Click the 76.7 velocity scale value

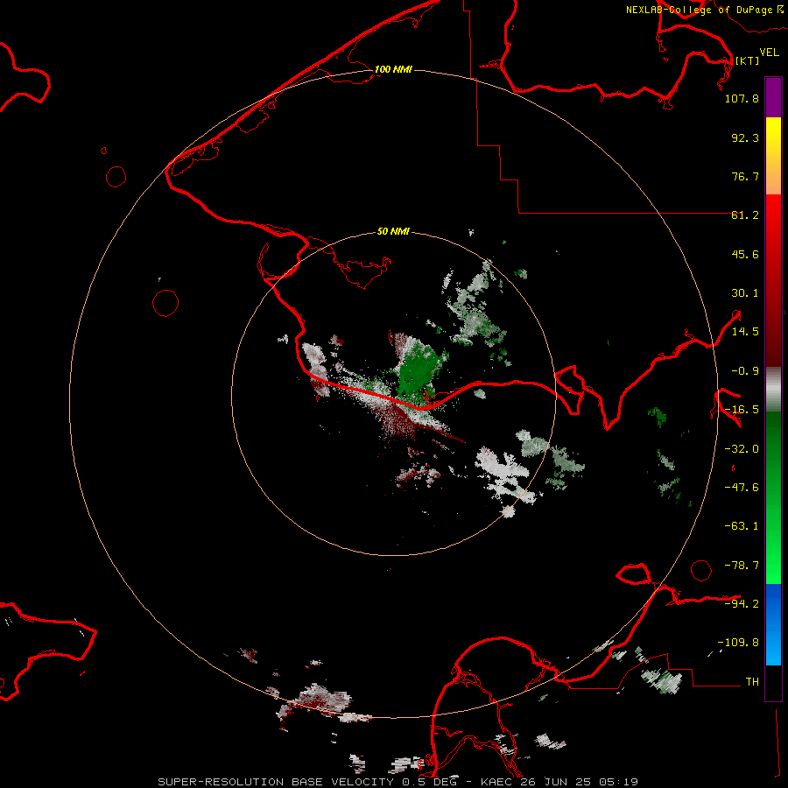click(745, 176)
